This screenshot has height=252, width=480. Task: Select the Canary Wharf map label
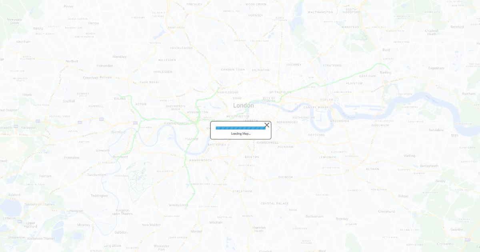(316, 107)
